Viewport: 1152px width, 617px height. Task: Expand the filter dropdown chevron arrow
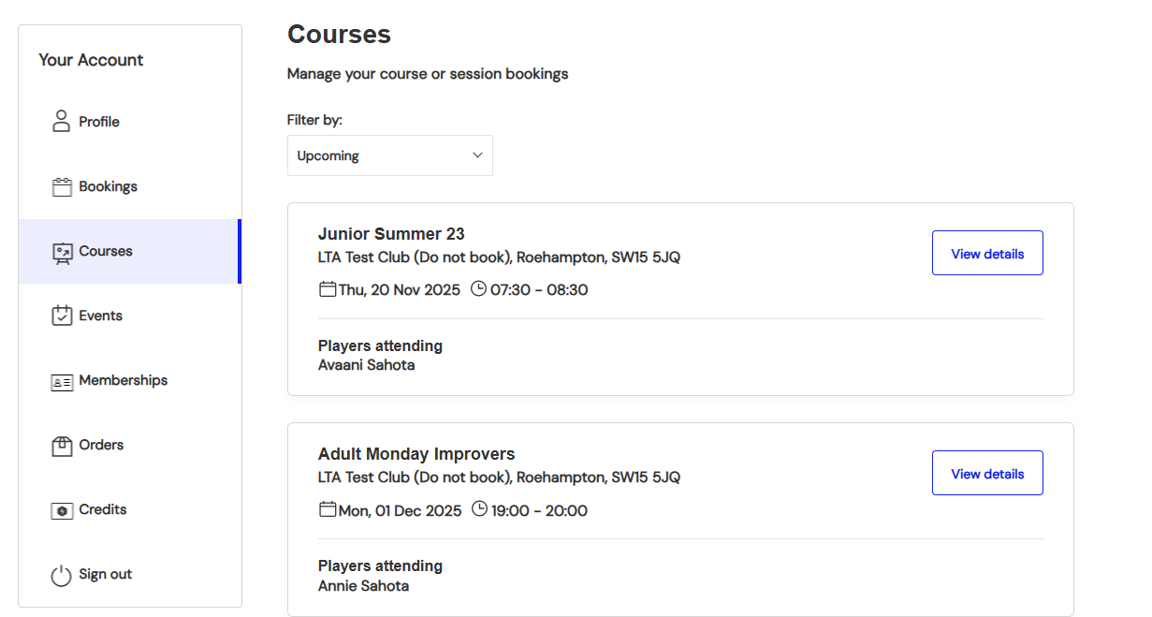point(477,155)
